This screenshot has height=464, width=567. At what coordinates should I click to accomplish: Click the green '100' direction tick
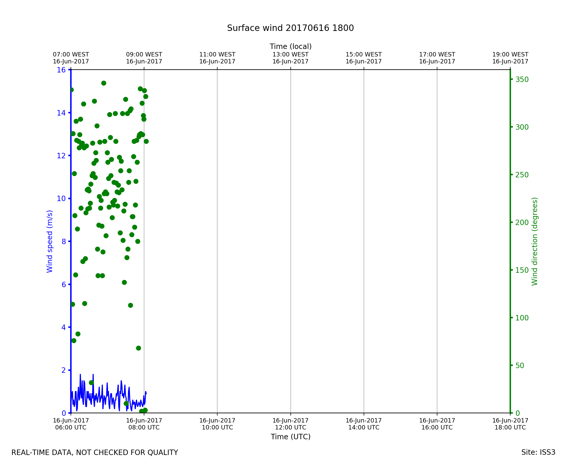522,318
